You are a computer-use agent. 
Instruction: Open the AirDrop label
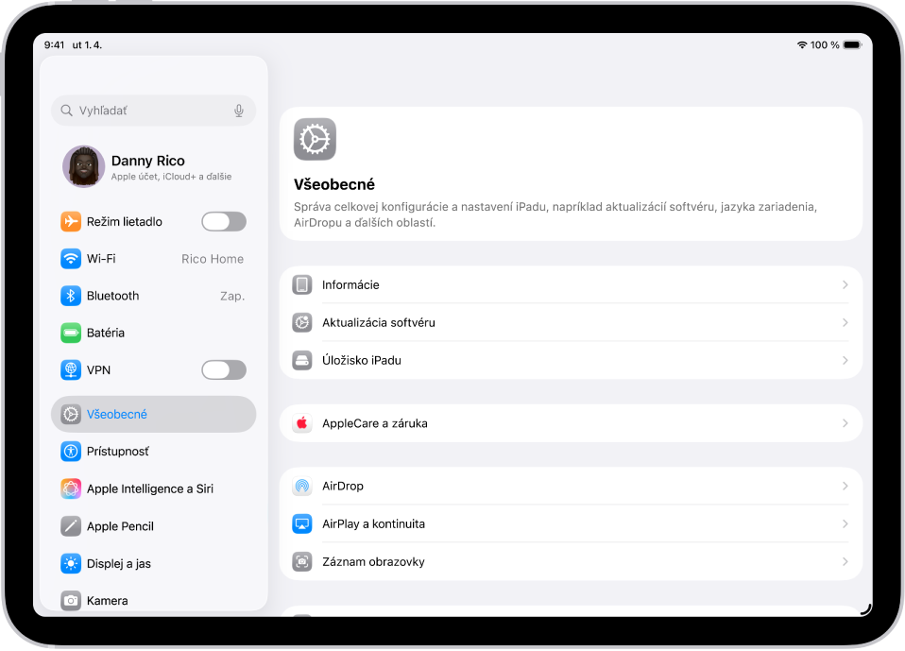tap(343, 487)
